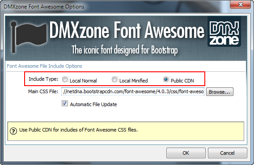Viewport: 254px width, 165px height.
Task: Uncheck the Automatic File Update checkbox
Action: pos(65,103)
